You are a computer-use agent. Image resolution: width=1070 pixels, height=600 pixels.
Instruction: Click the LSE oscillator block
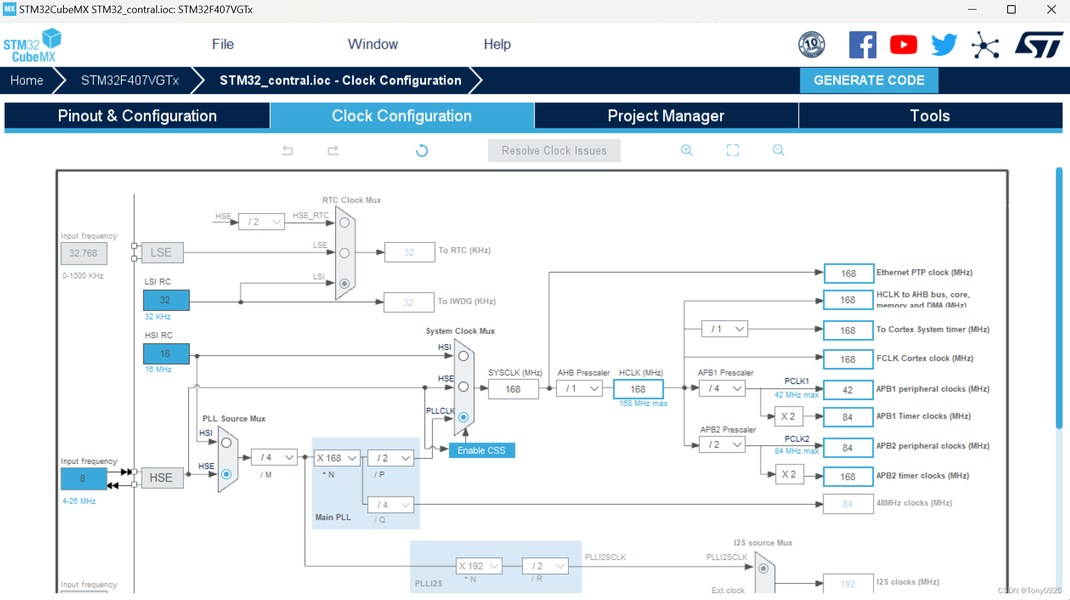[161, 253]
